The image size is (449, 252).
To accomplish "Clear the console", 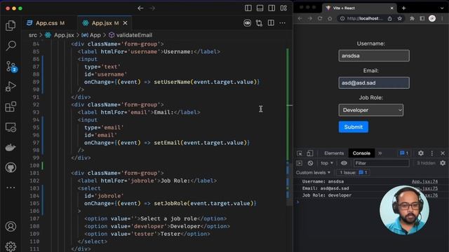I will click(310, 163).
